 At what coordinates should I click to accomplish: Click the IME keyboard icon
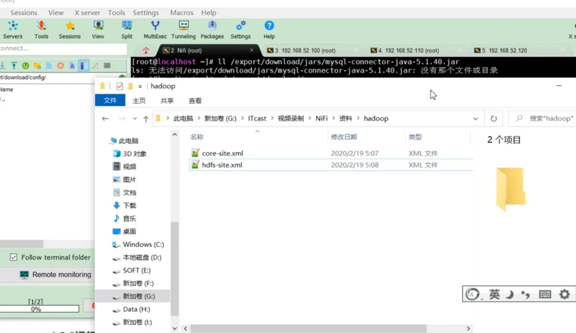545,294
